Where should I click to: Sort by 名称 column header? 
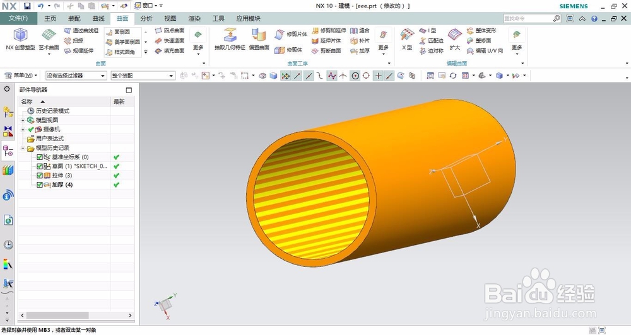pos(64,101)
